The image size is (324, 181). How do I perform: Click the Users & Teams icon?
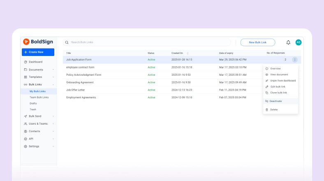[x=25, y=124]
